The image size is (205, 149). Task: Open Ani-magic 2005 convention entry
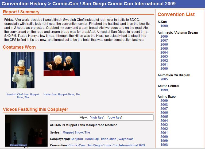coord(164,48)
